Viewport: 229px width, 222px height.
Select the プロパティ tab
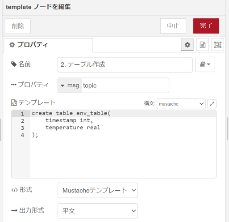click(48, 45)
